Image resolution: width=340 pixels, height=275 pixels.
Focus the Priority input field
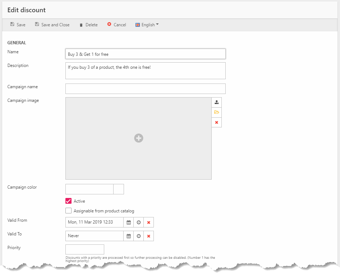pyautogui.click(x=85, y=249)
